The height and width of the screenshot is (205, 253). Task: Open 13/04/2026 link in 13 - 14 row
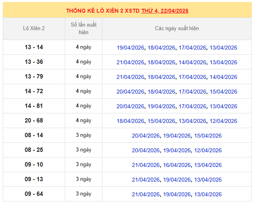coord(223,48)
